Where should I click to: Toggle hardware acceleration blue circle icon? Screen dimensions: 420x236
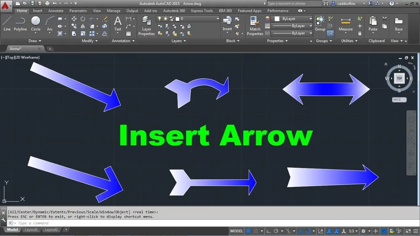[384, 231]
